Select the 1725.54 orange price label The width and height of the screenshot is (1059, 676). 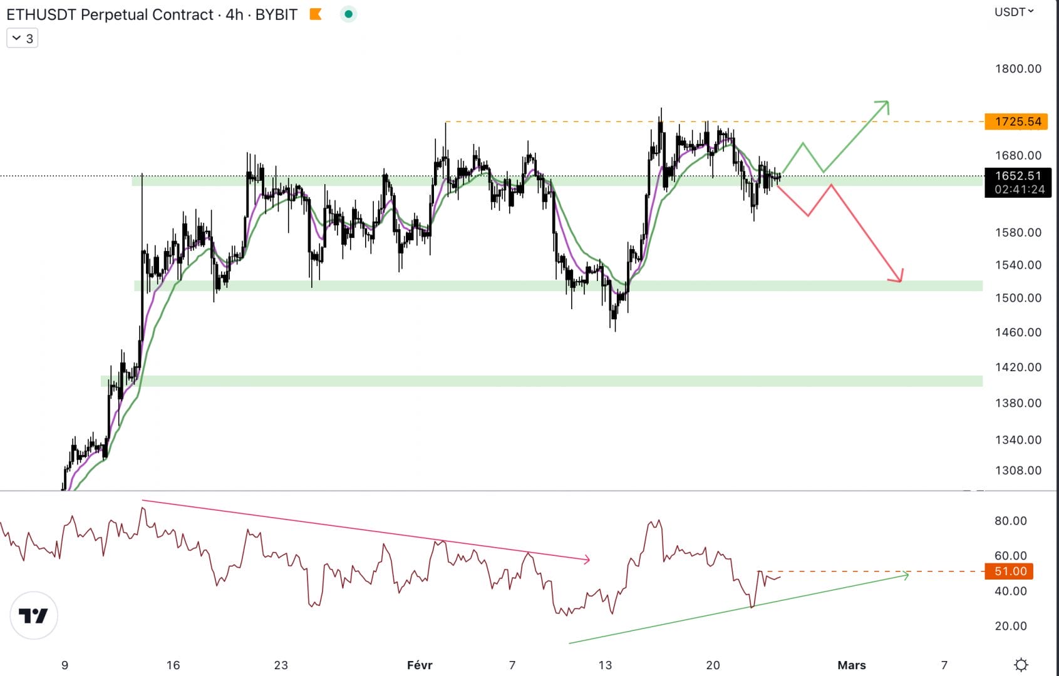[1018, 122]
